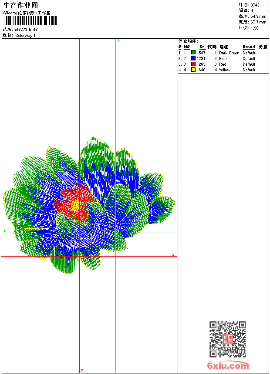Select the stitch count 1547
Image resolution: width=270 pixels, height=374 pixels.
tap(201, 53)
